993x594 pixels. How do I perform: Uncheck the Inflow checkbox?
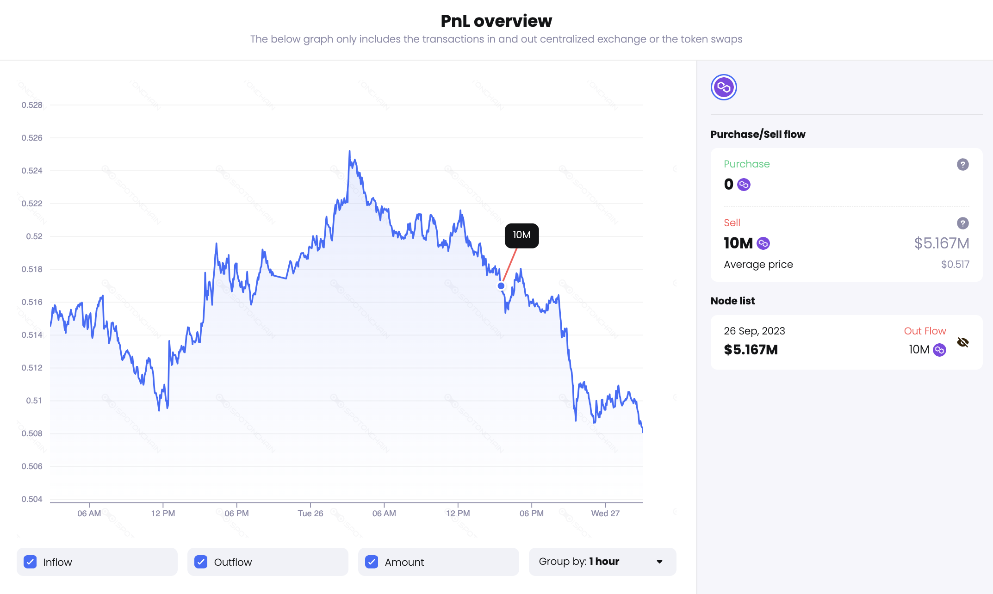click(31, 562)
